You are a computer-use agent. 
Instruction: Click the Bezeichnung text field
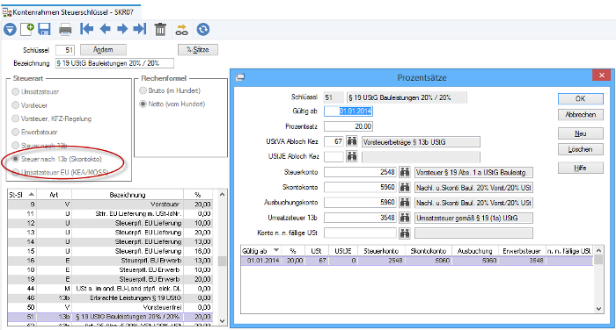point(114,63)
